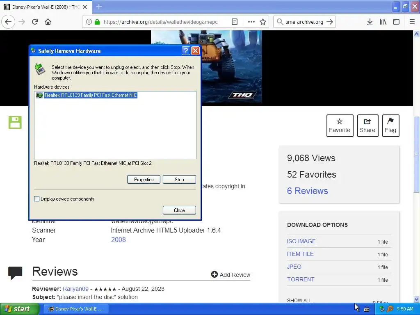Show site information for the address bar

[89, 22]
